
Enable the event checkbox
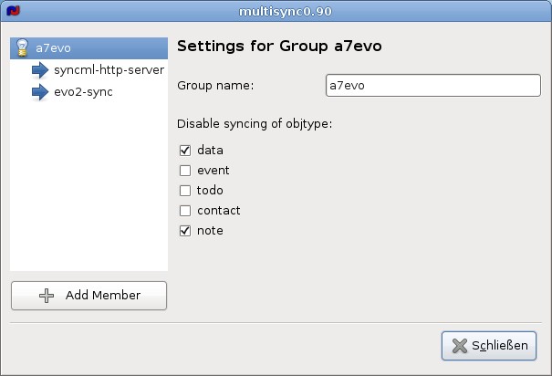185,171
